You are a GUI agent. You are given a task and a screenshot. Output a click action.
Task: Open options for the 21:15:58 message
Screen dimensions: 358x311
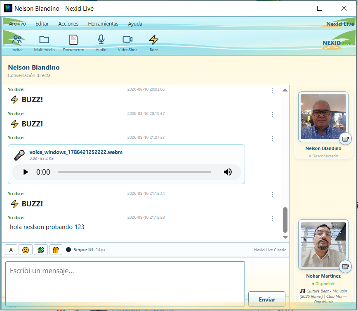[272, 218]
